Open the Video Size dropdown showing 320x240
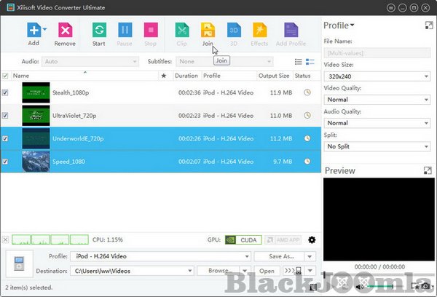The image size is (437, 297). click(377, 75)
